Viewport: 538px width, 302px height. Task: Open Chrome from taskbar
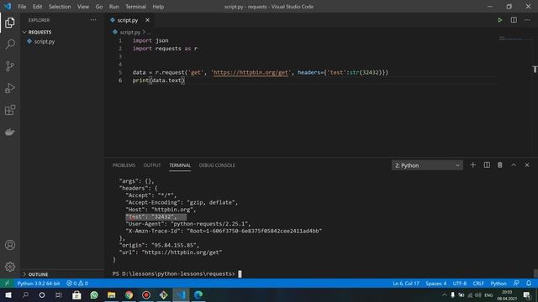coord(129,294)
